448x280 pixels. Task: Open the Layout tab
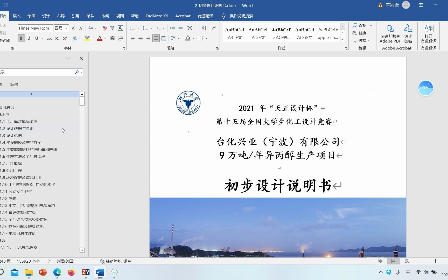point(61,16)
